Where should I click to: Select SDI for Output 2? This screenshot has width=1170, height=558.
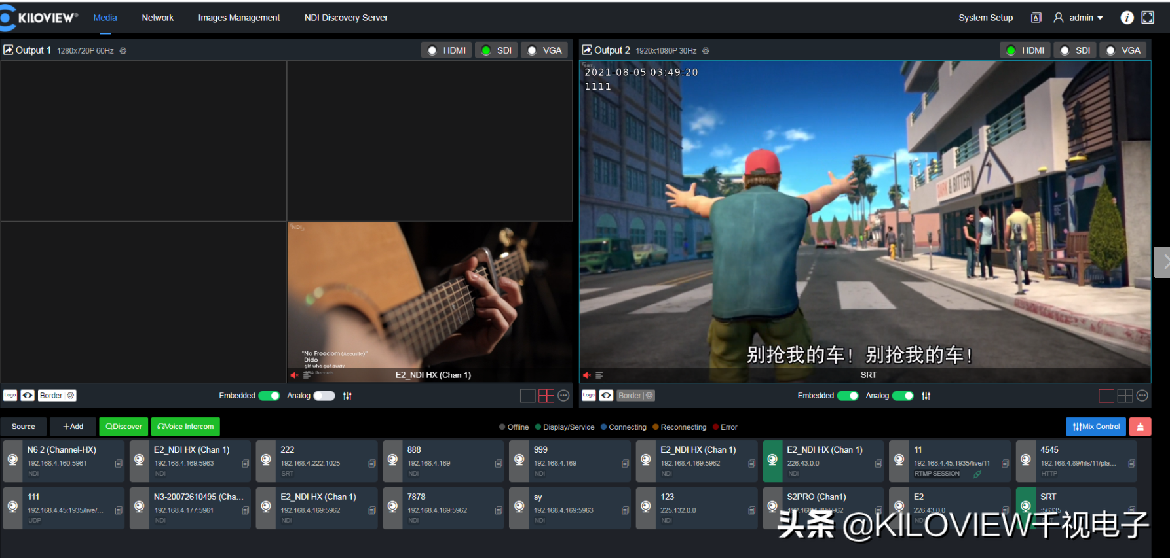tap(1075, 50)
